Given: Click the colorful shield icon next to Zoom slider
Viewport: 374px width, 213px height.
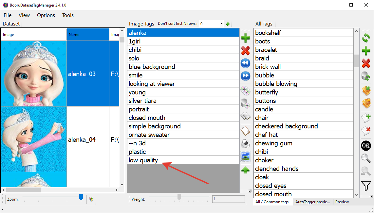Looking at the screenshot, I should [91, 199].
